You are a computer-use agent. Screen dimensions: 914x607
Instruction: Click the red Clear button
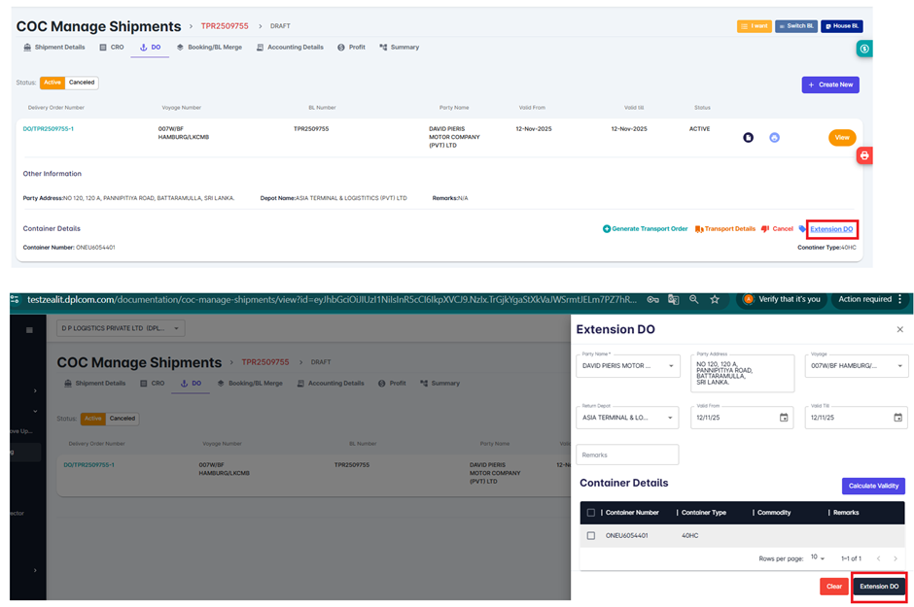833,587
